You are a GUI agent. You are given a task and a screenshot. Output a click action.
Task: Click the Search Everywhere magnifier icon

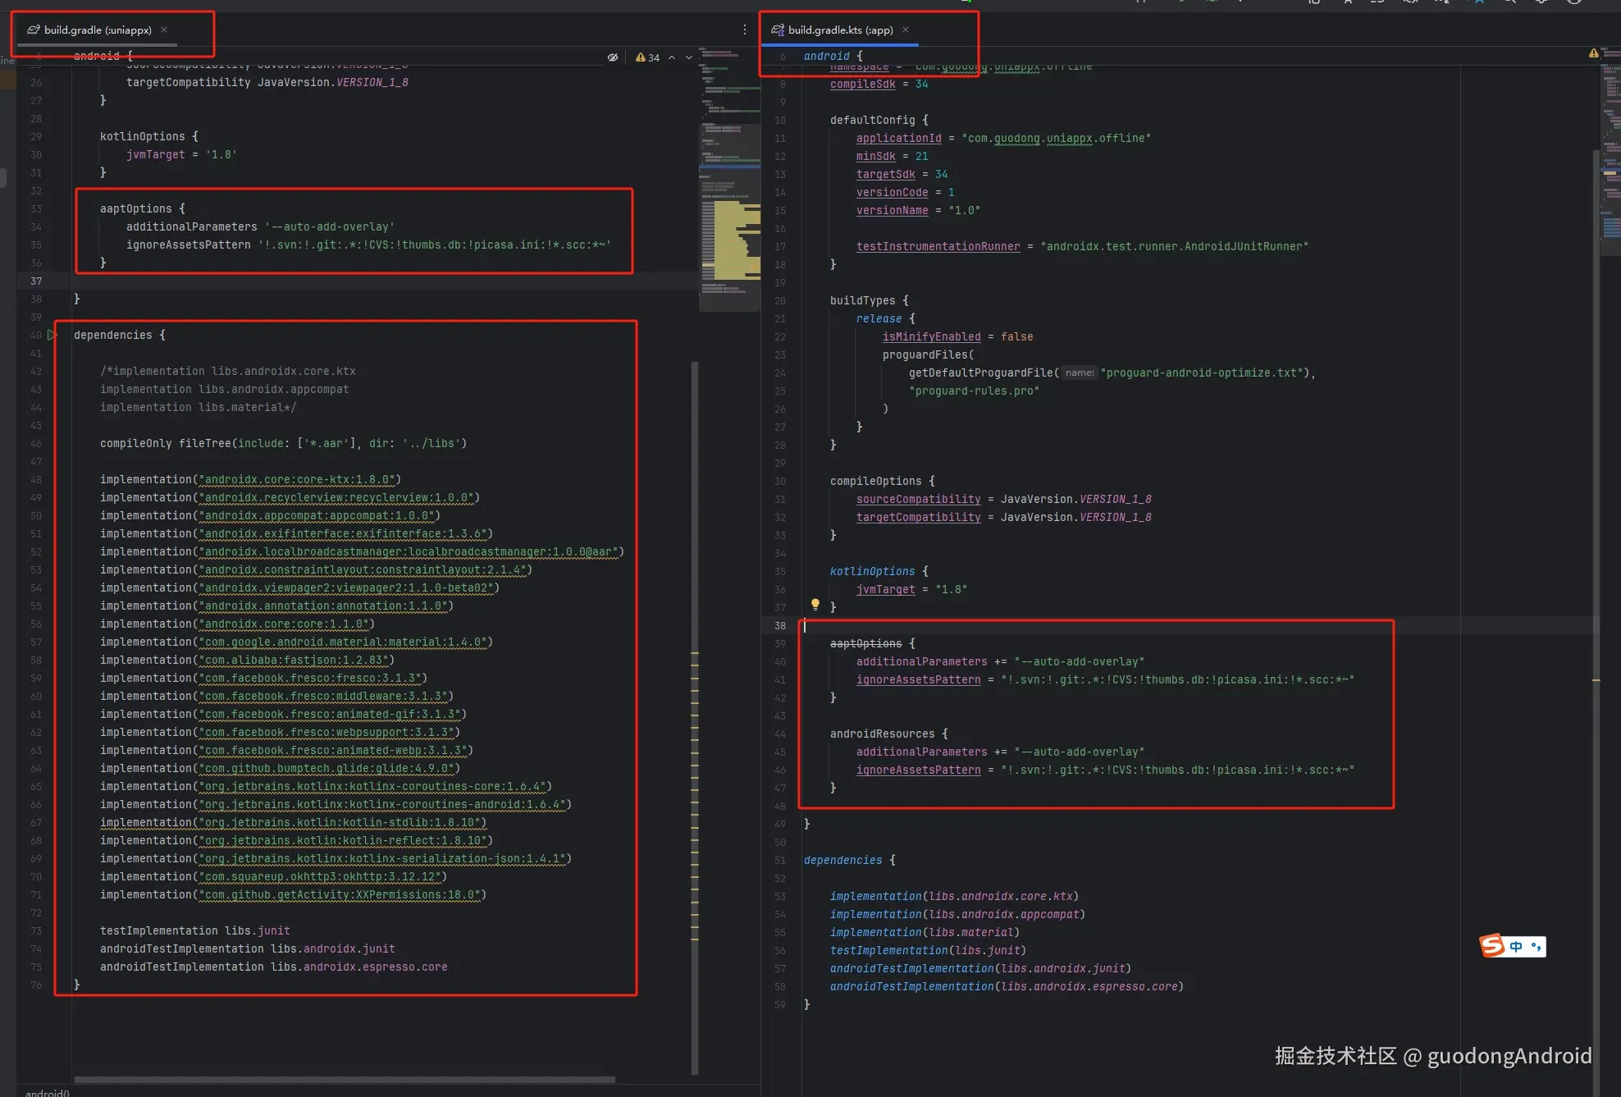(x=1509, y=3)
